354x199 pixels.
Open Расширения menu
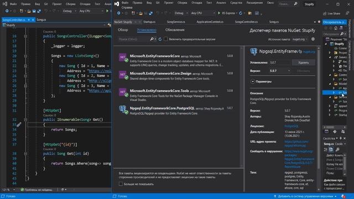coord(254,3)
